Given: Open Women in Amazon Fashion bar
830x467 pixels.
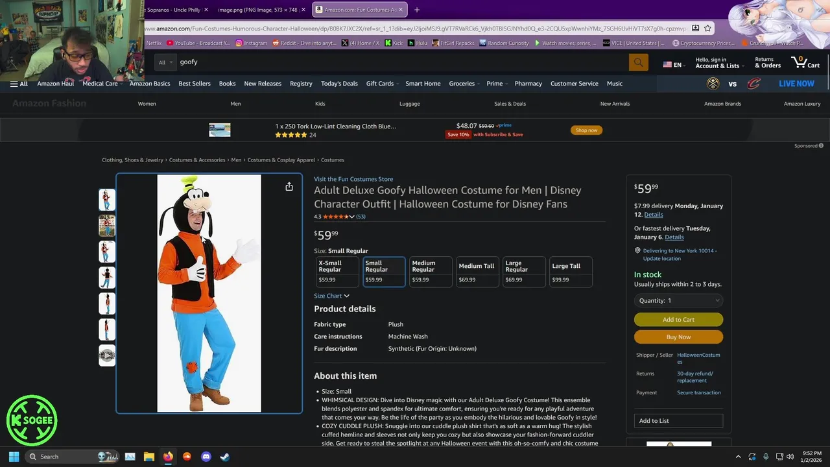Looking at the screenshot, I should click(147, 104).
